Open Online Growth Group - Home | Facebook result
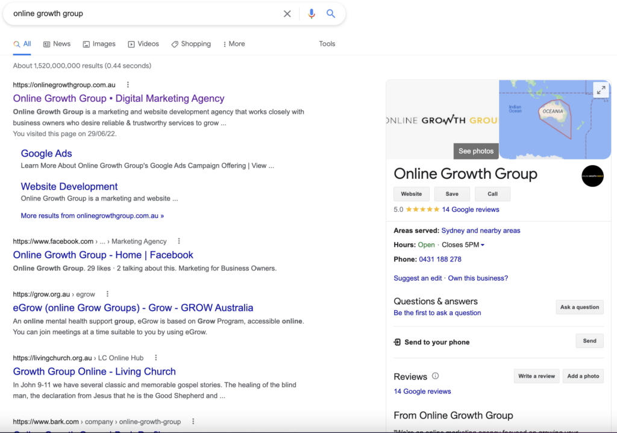This screenshot has width=617, height=433. [x=103, y=255]
